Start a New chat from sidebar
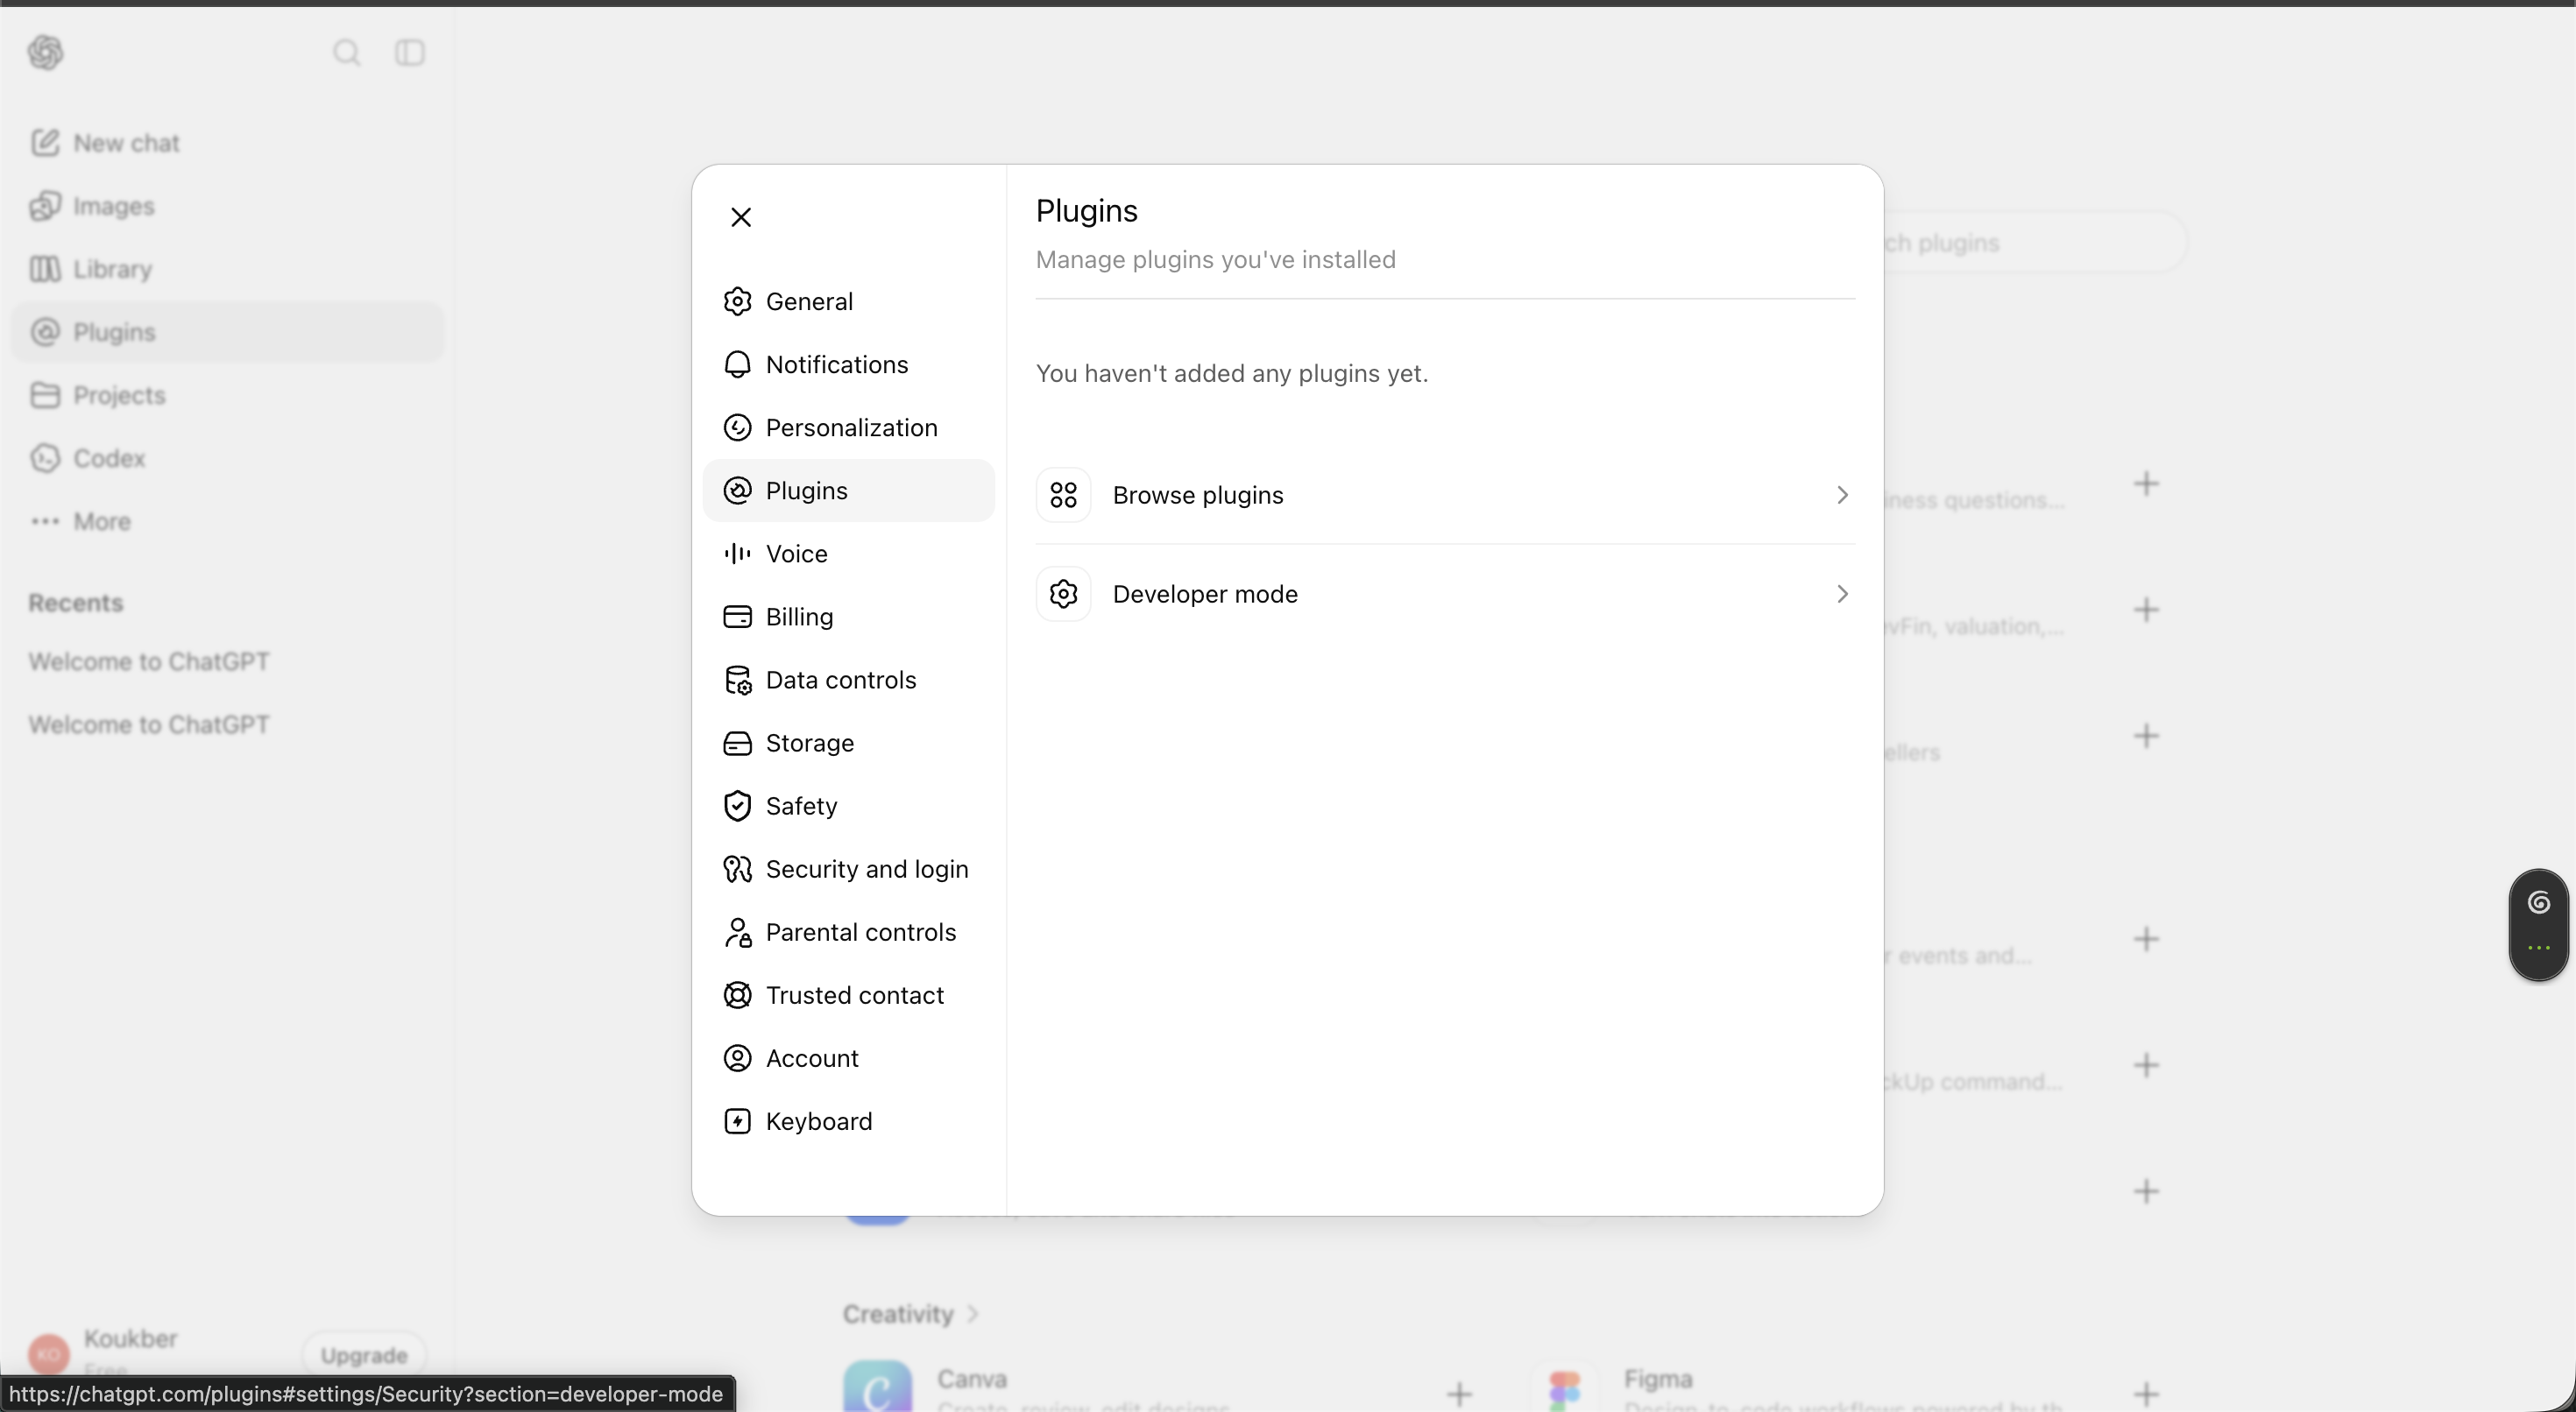 (x=227, y=143)
